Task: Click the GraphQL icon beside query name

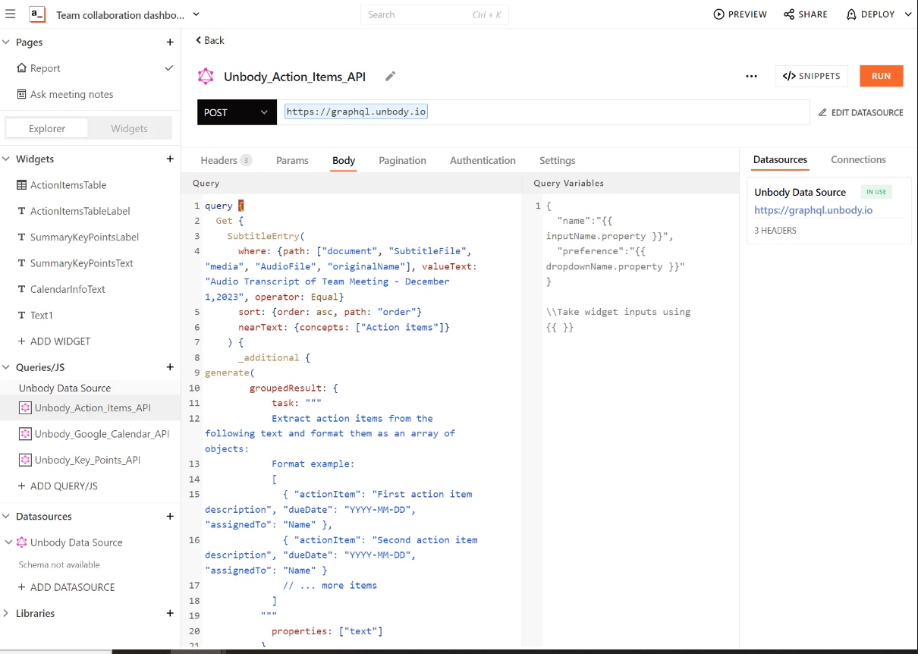Action: [x=206, y=77]
